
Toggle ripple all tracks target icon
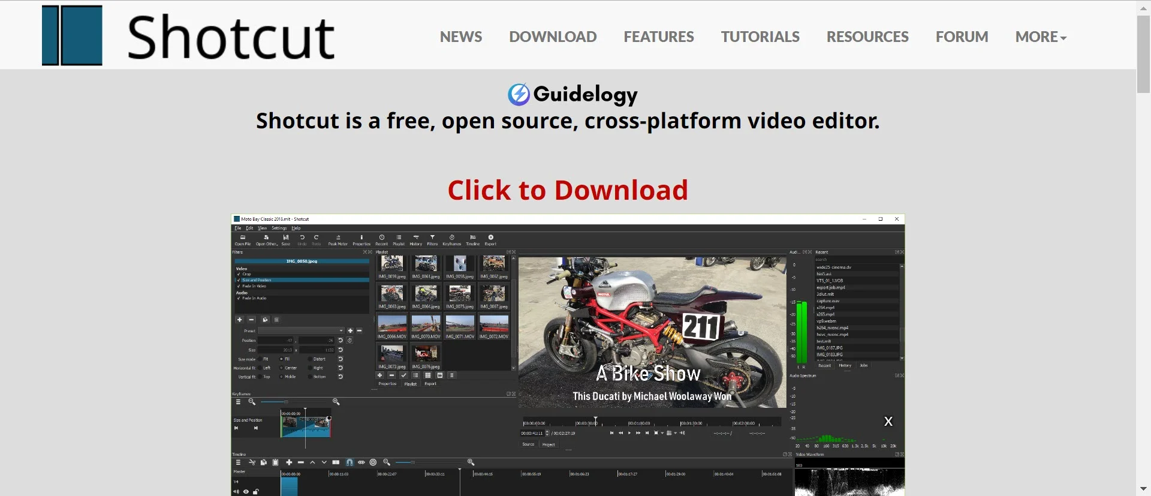point(373,462)
